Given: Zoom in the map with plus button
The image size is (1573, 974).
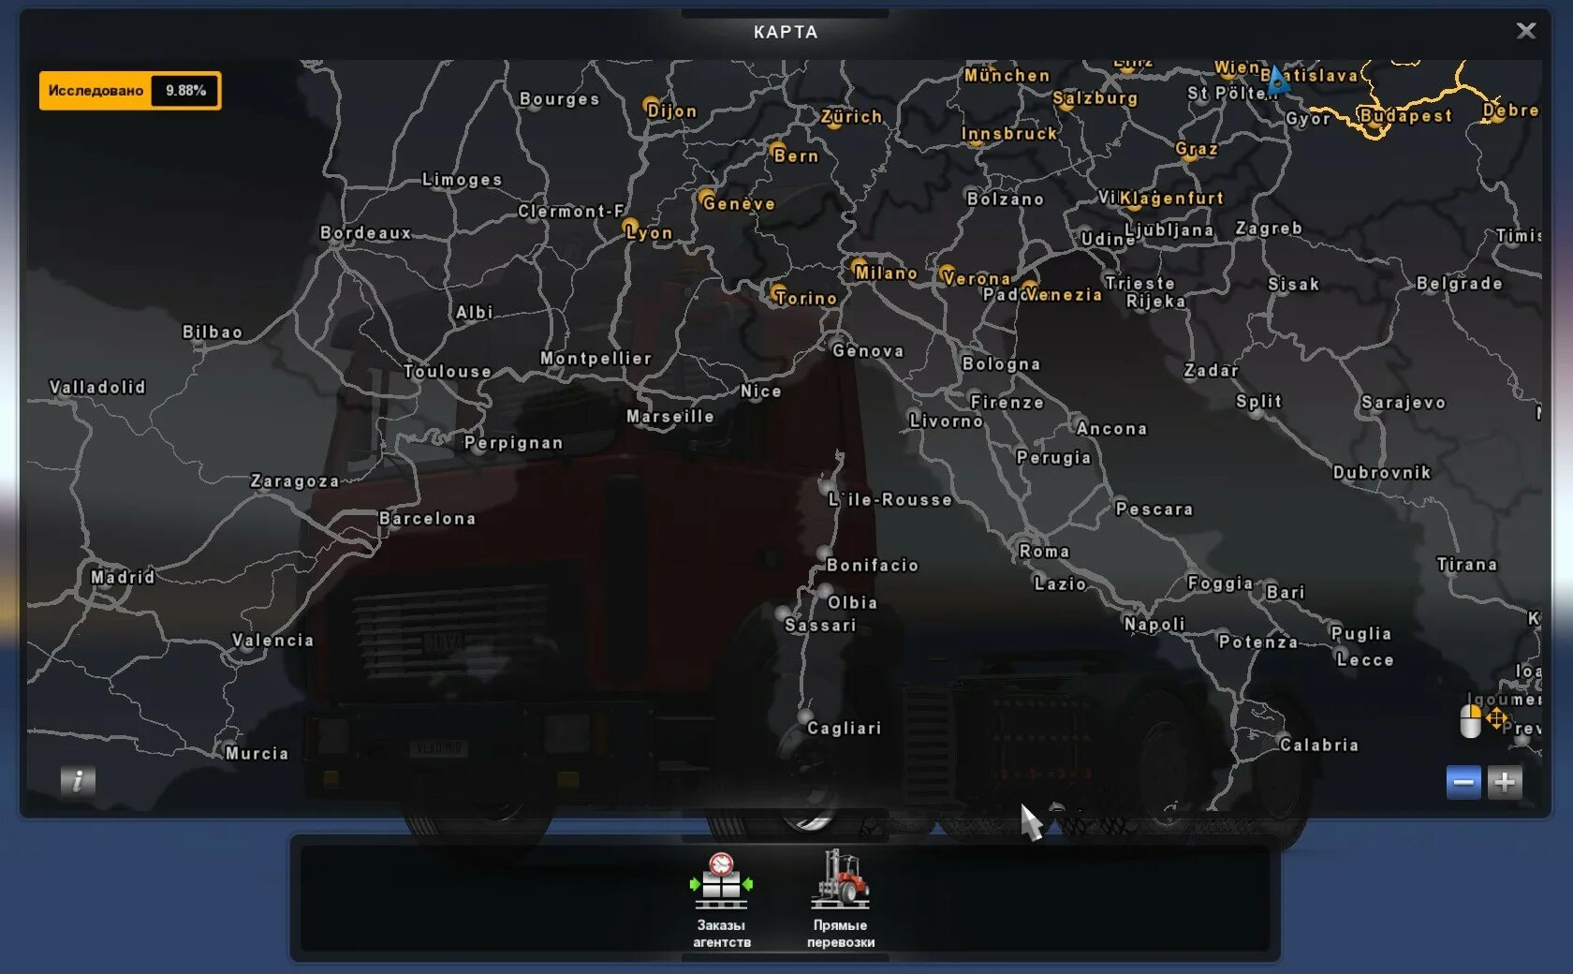Looking at the screenshot, I should tap(1505, 782).
